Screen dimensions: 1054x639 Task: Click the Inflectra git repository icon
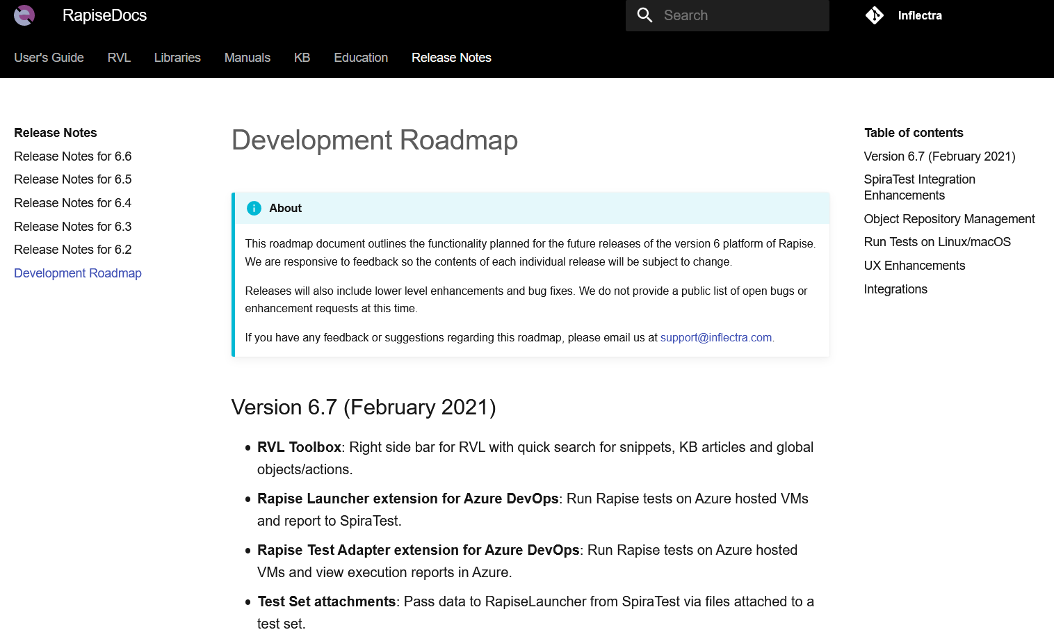(x=874, y=15)
